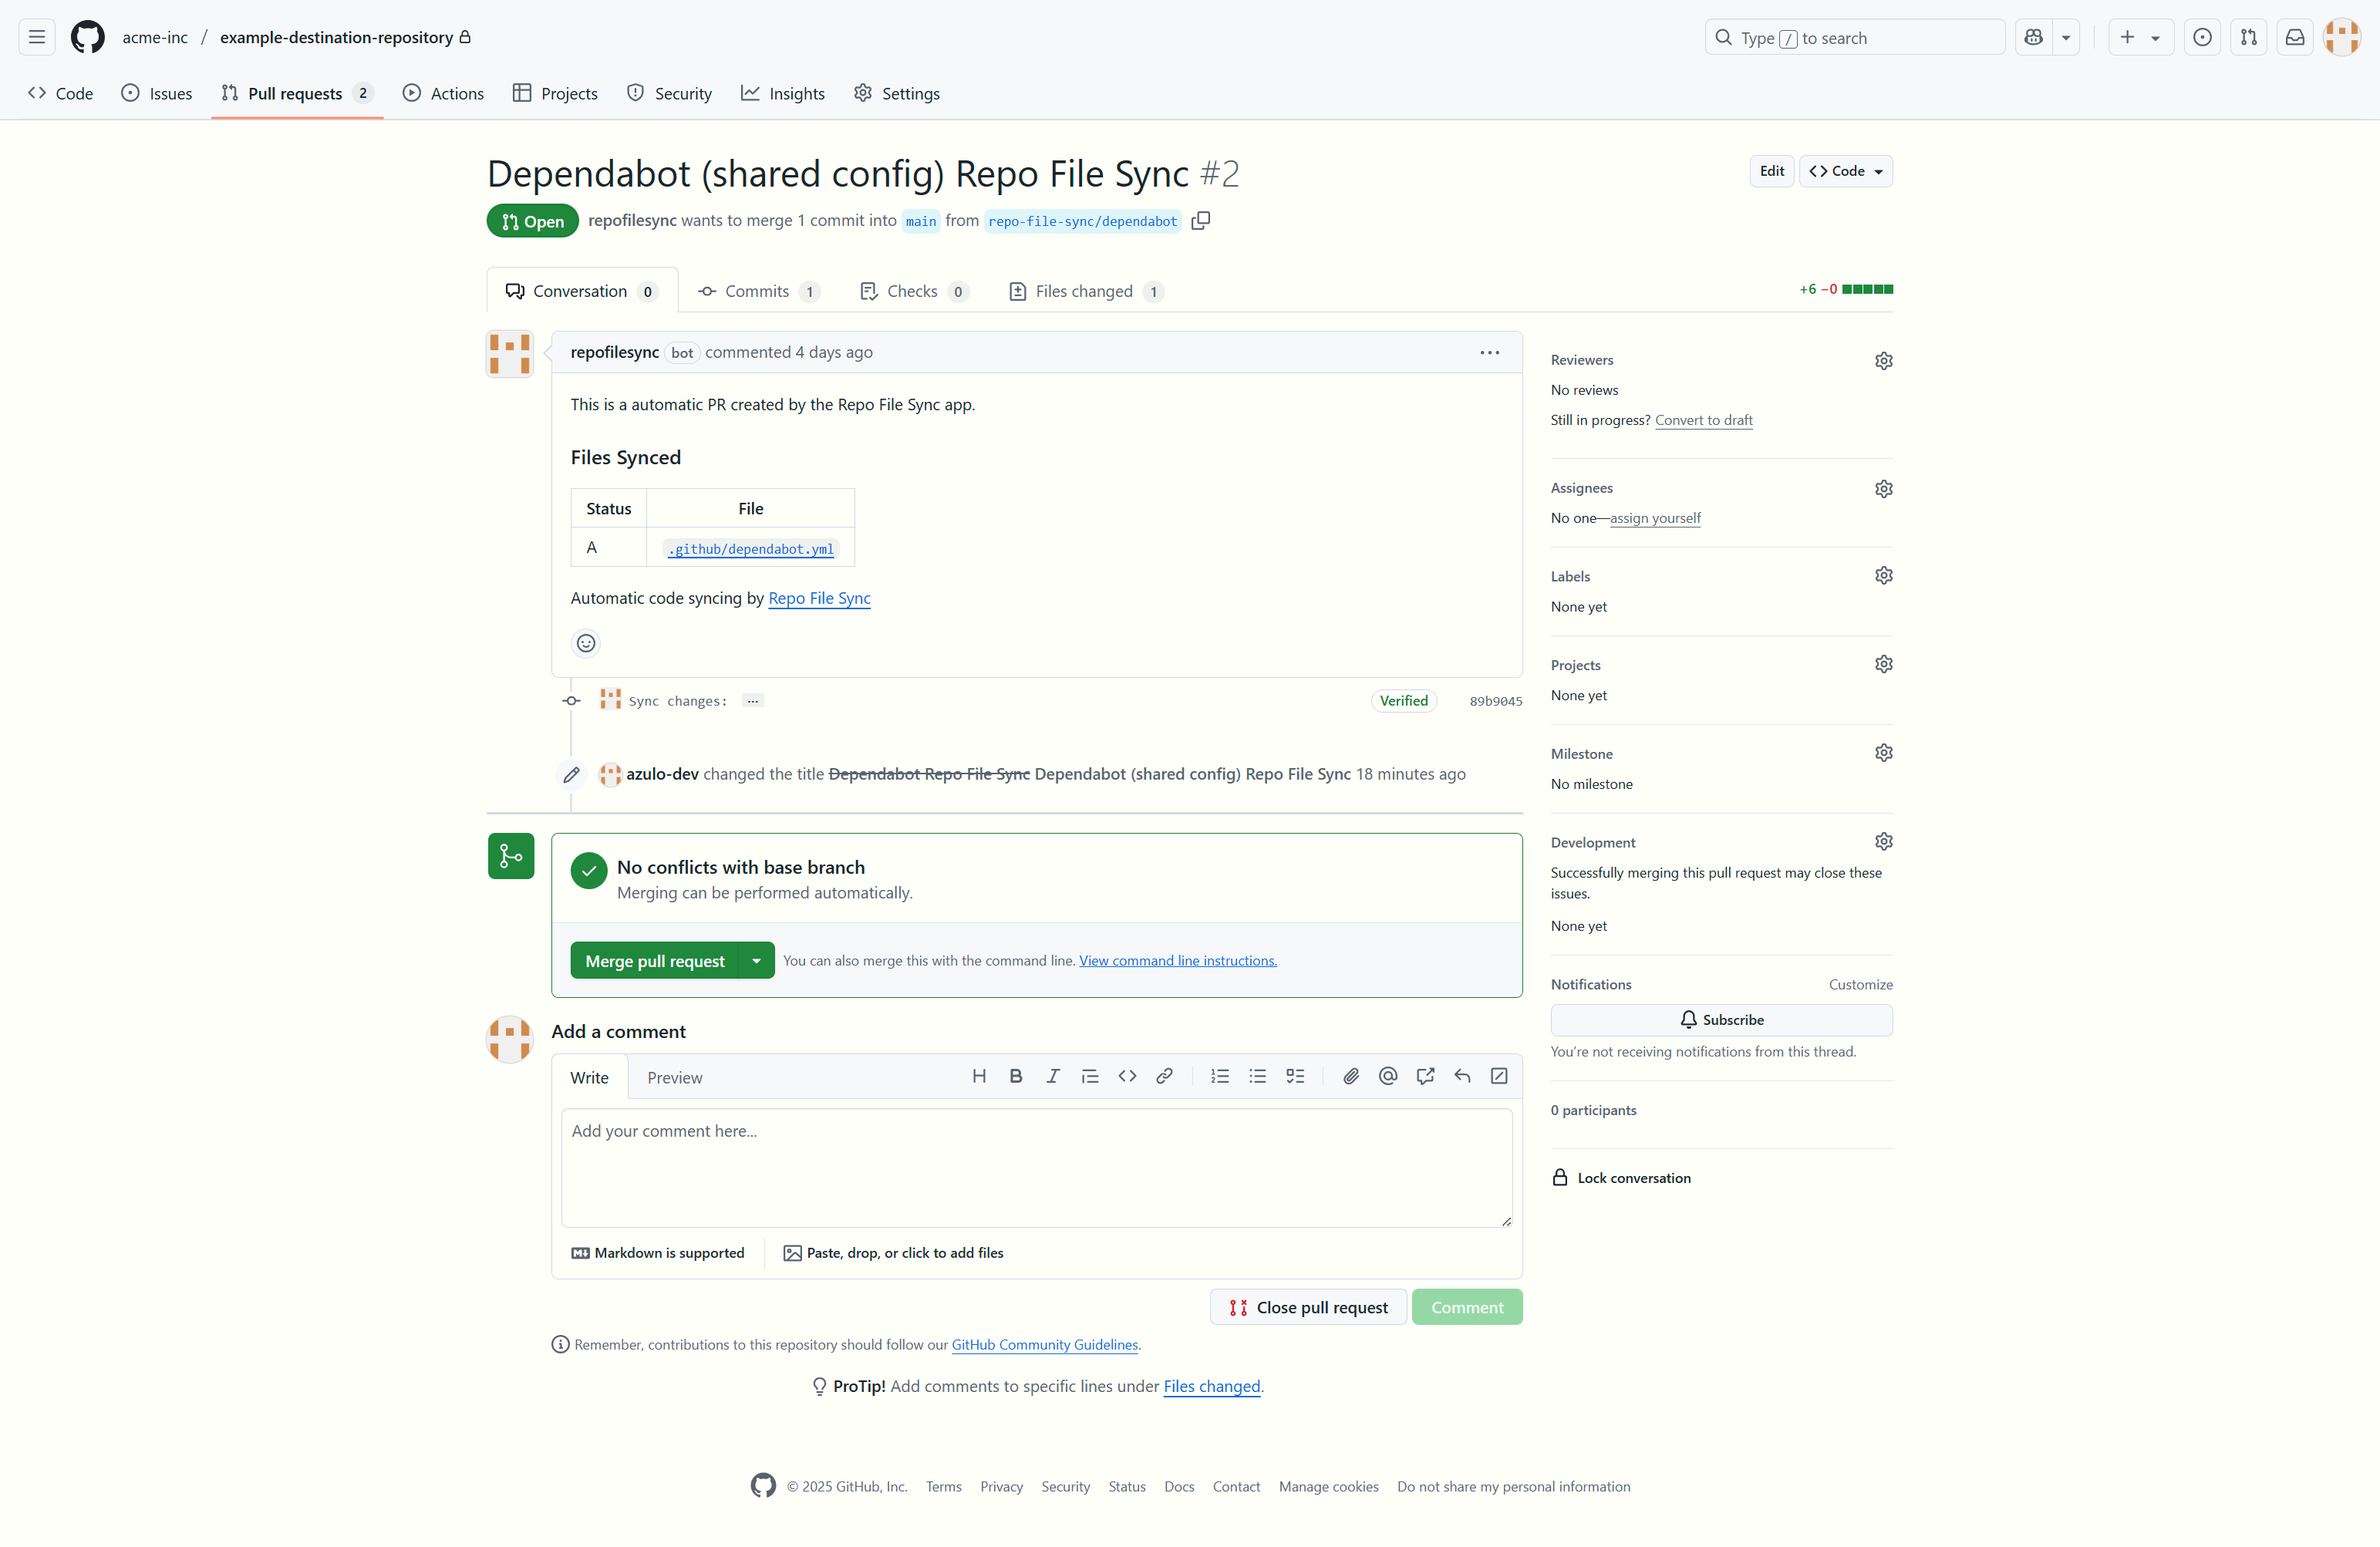This screenshot has height=1547, width=2380.
Task: Switch to the Commits tab
Action: (758, 291)
